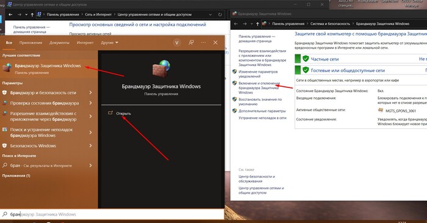Click up arrow in network center window
The height and width of the screenshot is (223, 427).
click(32, 15)
